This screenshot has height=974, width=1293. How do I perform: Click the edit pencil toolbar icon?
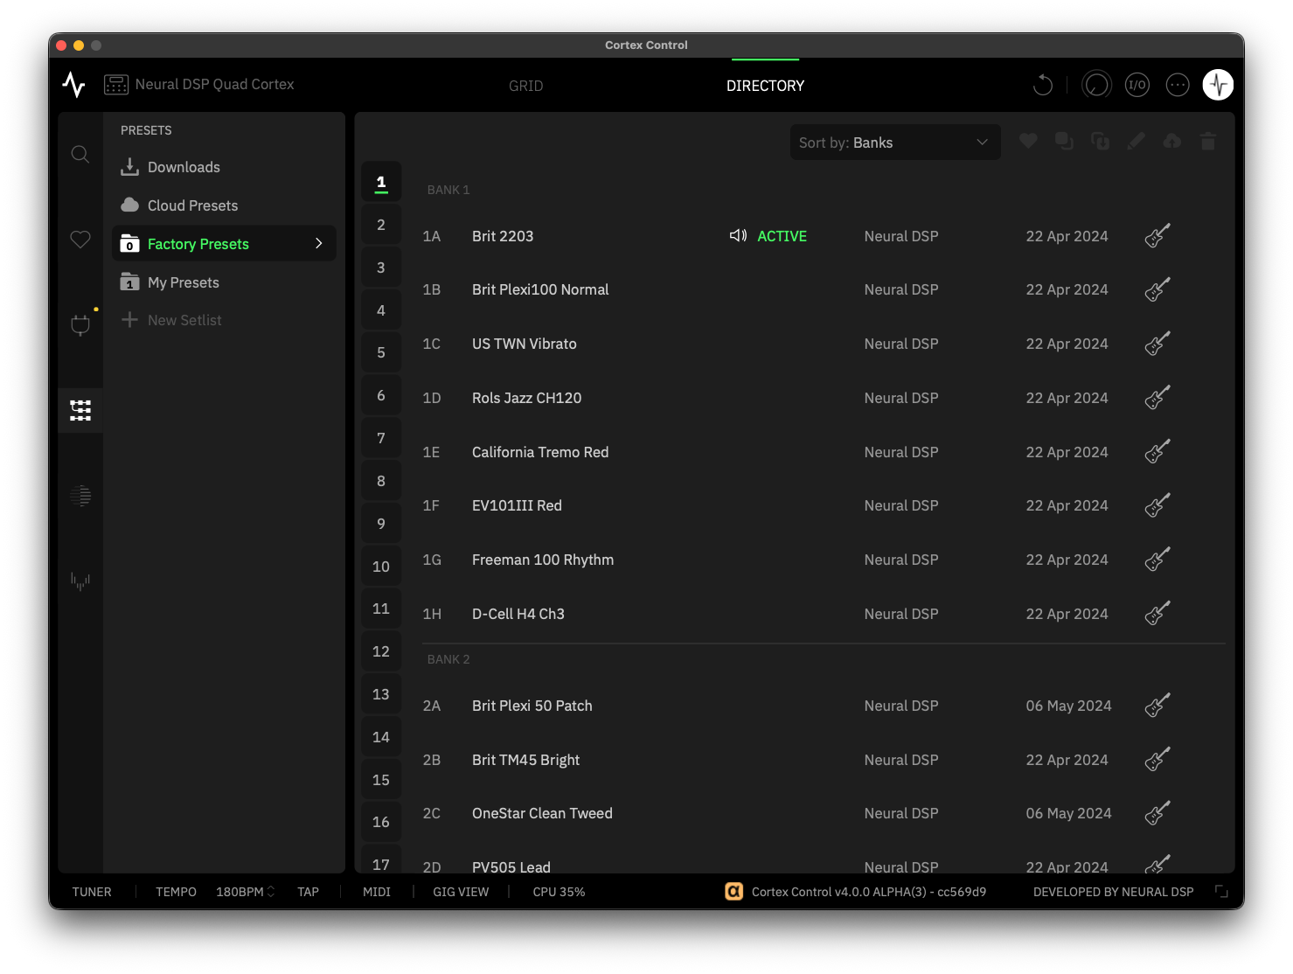[x=1136, y=141]
